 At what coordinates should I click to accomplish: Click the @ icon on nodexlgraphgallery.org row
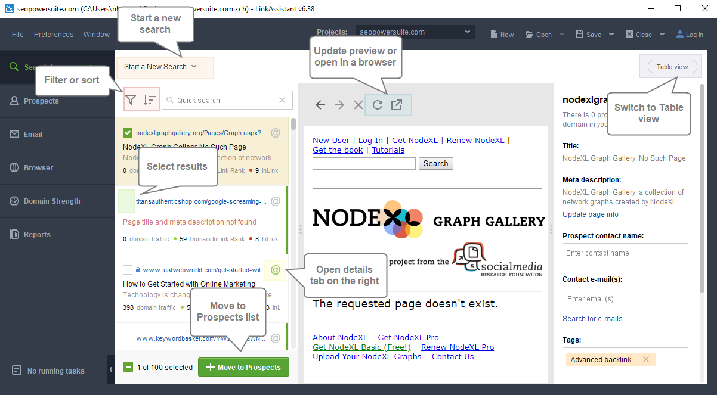tap(276, 133)
